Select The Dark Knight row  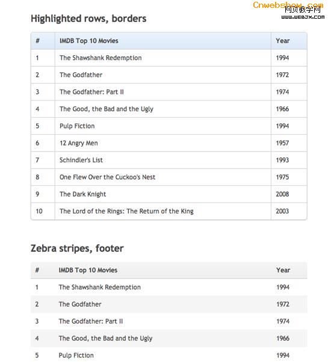[169, 194]
